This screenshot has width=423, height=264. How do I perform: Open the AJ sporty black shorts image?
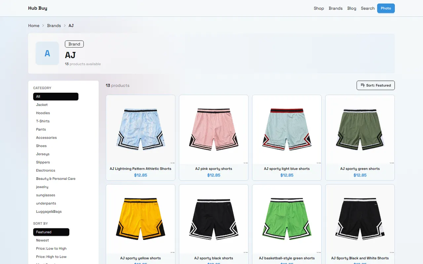[213, 219]
